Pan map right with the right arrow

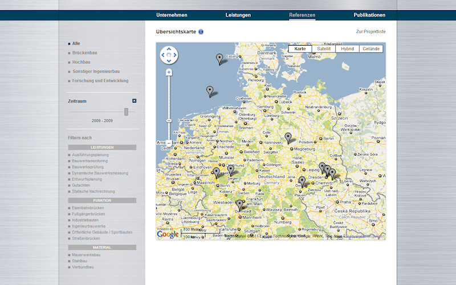175,55
